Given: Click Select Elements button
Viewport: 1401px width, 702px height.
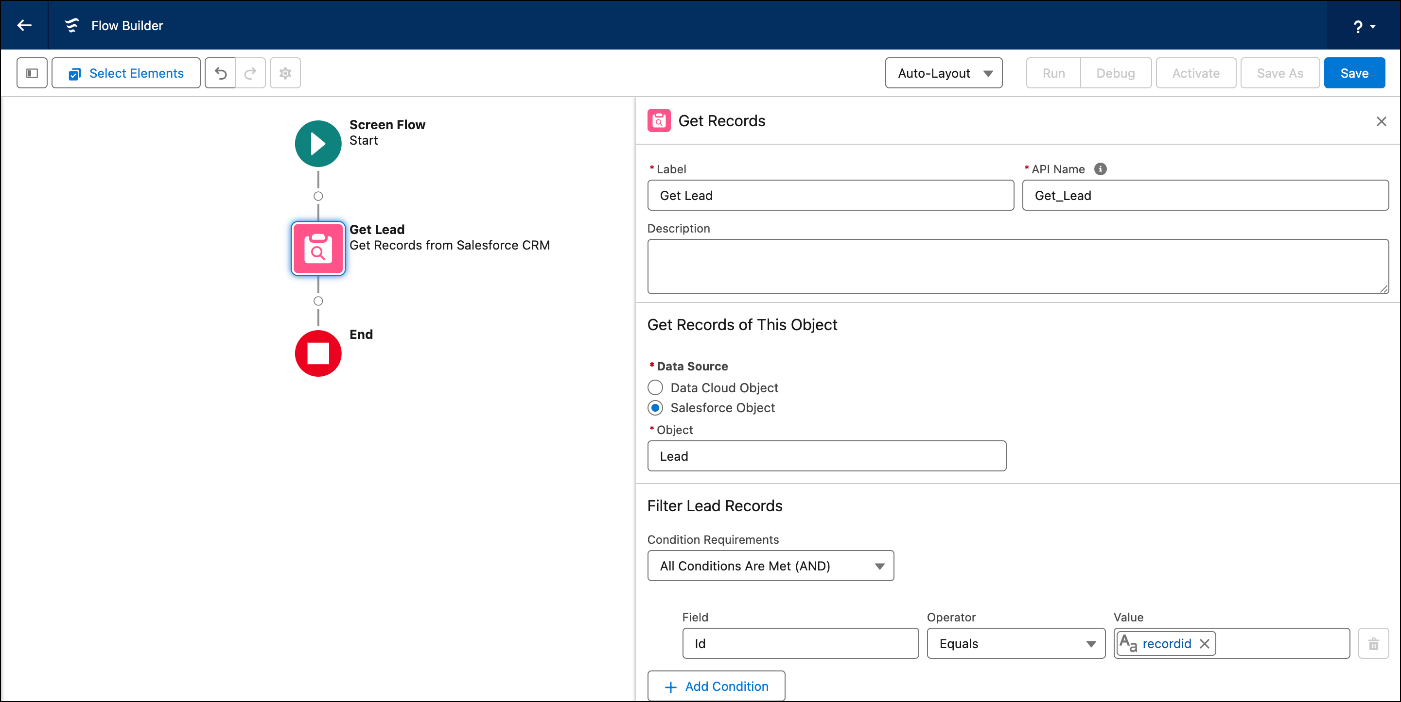Looking at the screenshot, I should point(126,73).
